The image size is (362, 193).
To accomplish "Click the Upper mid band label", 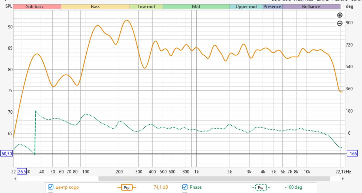I will pyautogui.click(x=246, y=7).
